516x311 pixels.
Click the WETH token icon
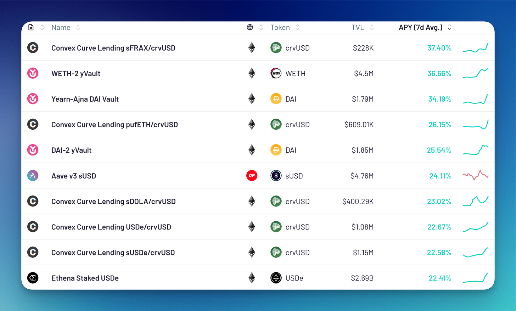[276, 73]
